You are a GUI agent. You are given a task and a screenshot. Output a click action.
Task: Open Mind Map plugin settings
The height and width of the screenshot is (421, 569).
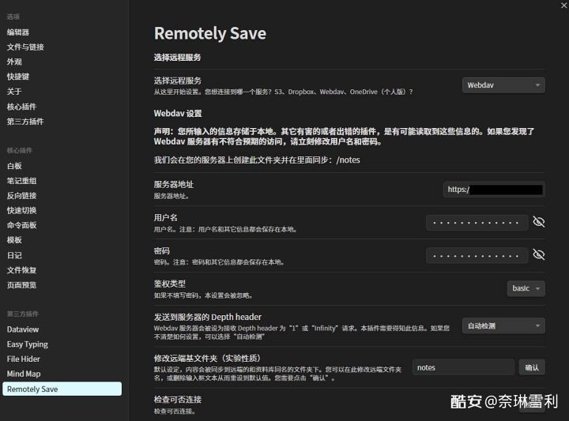click(24, 374)
